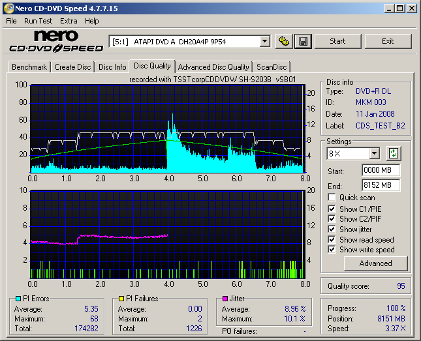Click the Start button
Image resolution: width=421 pixels, height=341 pixels.
click(x=337, y=41)
